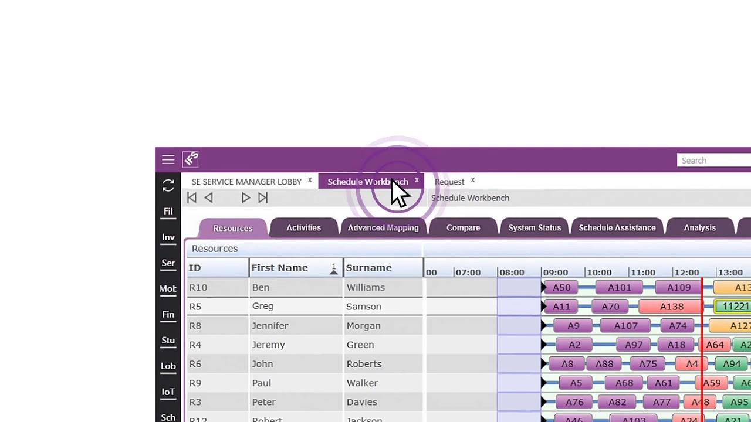Open the Stu sidebar item
Screen dimensions: 751x422
tap(168, 340)
